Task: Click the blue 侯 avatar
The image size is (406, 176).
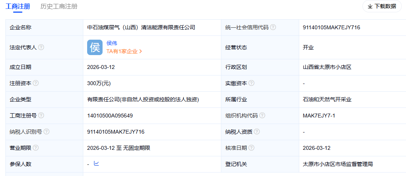Action: (95, 47)
